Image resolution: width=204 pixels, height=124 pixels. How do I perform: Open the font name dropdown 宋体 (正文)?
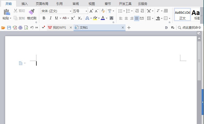click(x=70, y=11)
